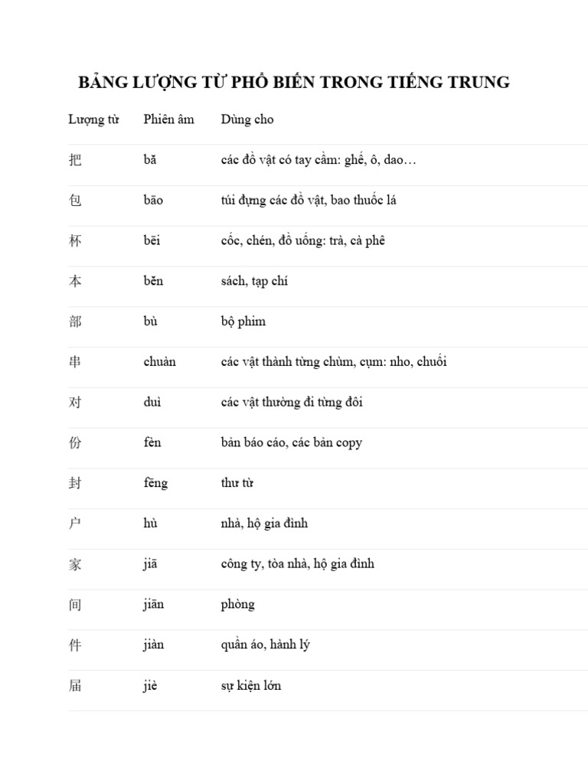Click the document title about Chinese measure words
588x784 pixels.
[x=294, y=83]
